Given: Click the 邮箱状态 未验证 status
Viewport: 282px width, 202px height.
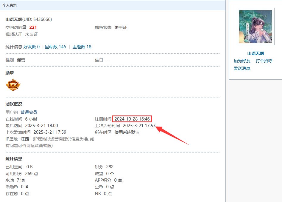Looking at the screenshot, I should [121, 27].
